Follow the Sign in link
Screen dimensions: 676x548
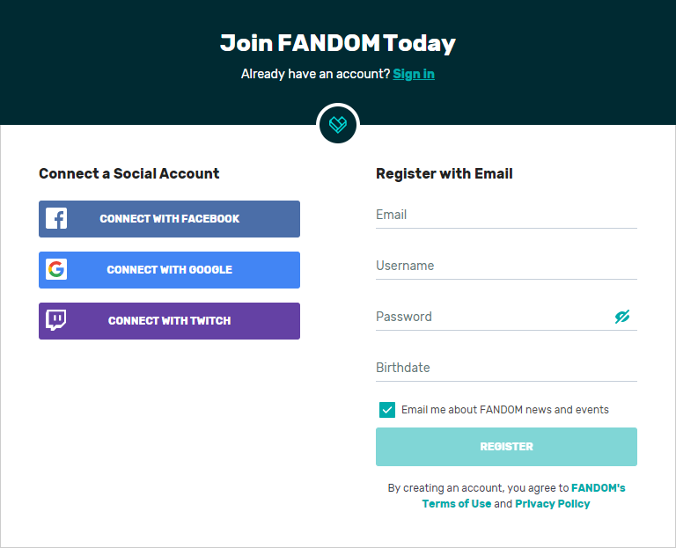[x=414, y=74]
